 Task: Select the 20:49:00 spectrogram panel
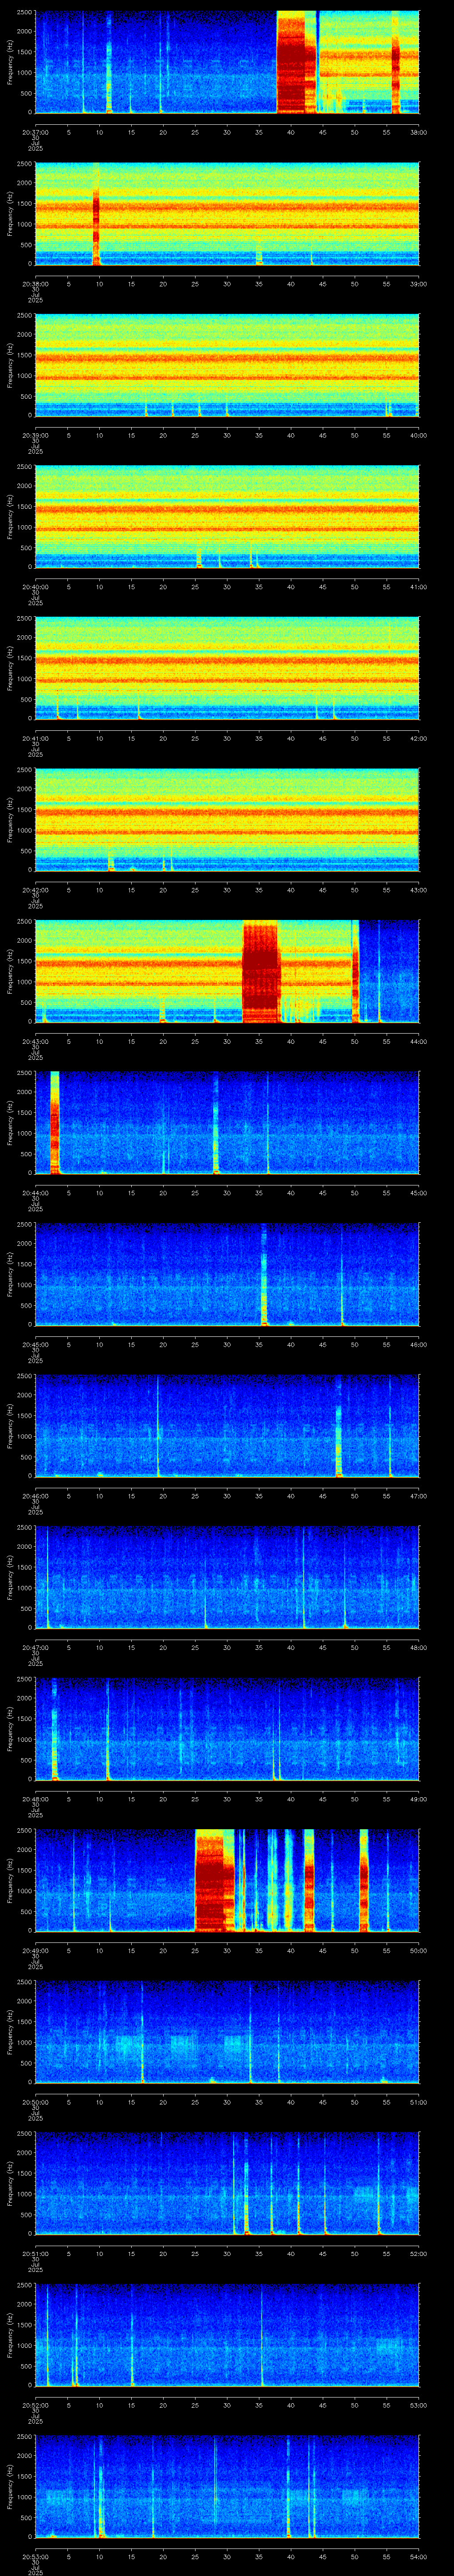(227, 1880)
